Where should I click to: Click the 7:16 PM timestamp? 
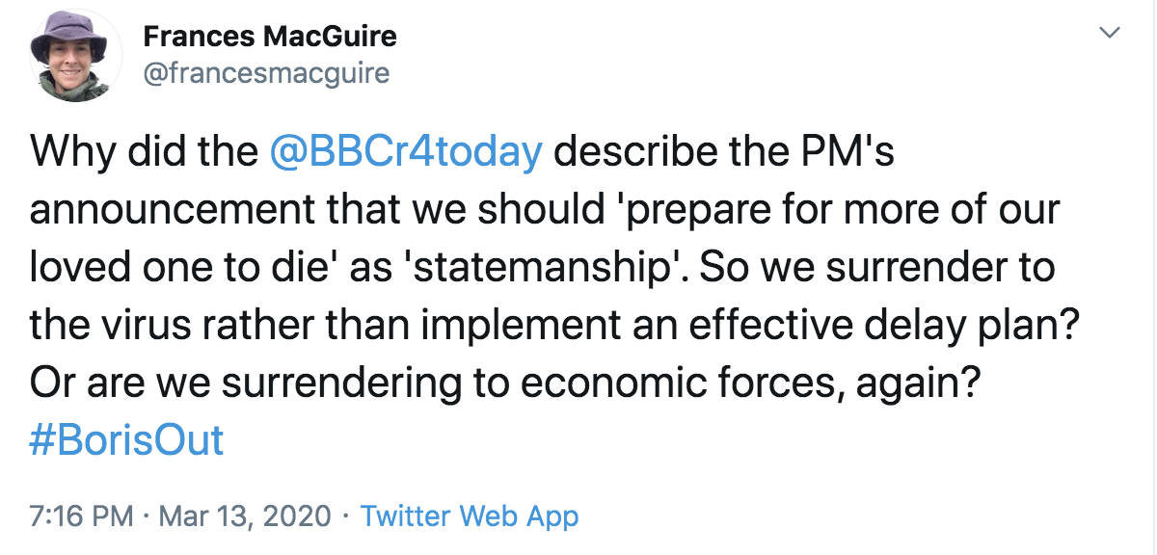(82, 516)
